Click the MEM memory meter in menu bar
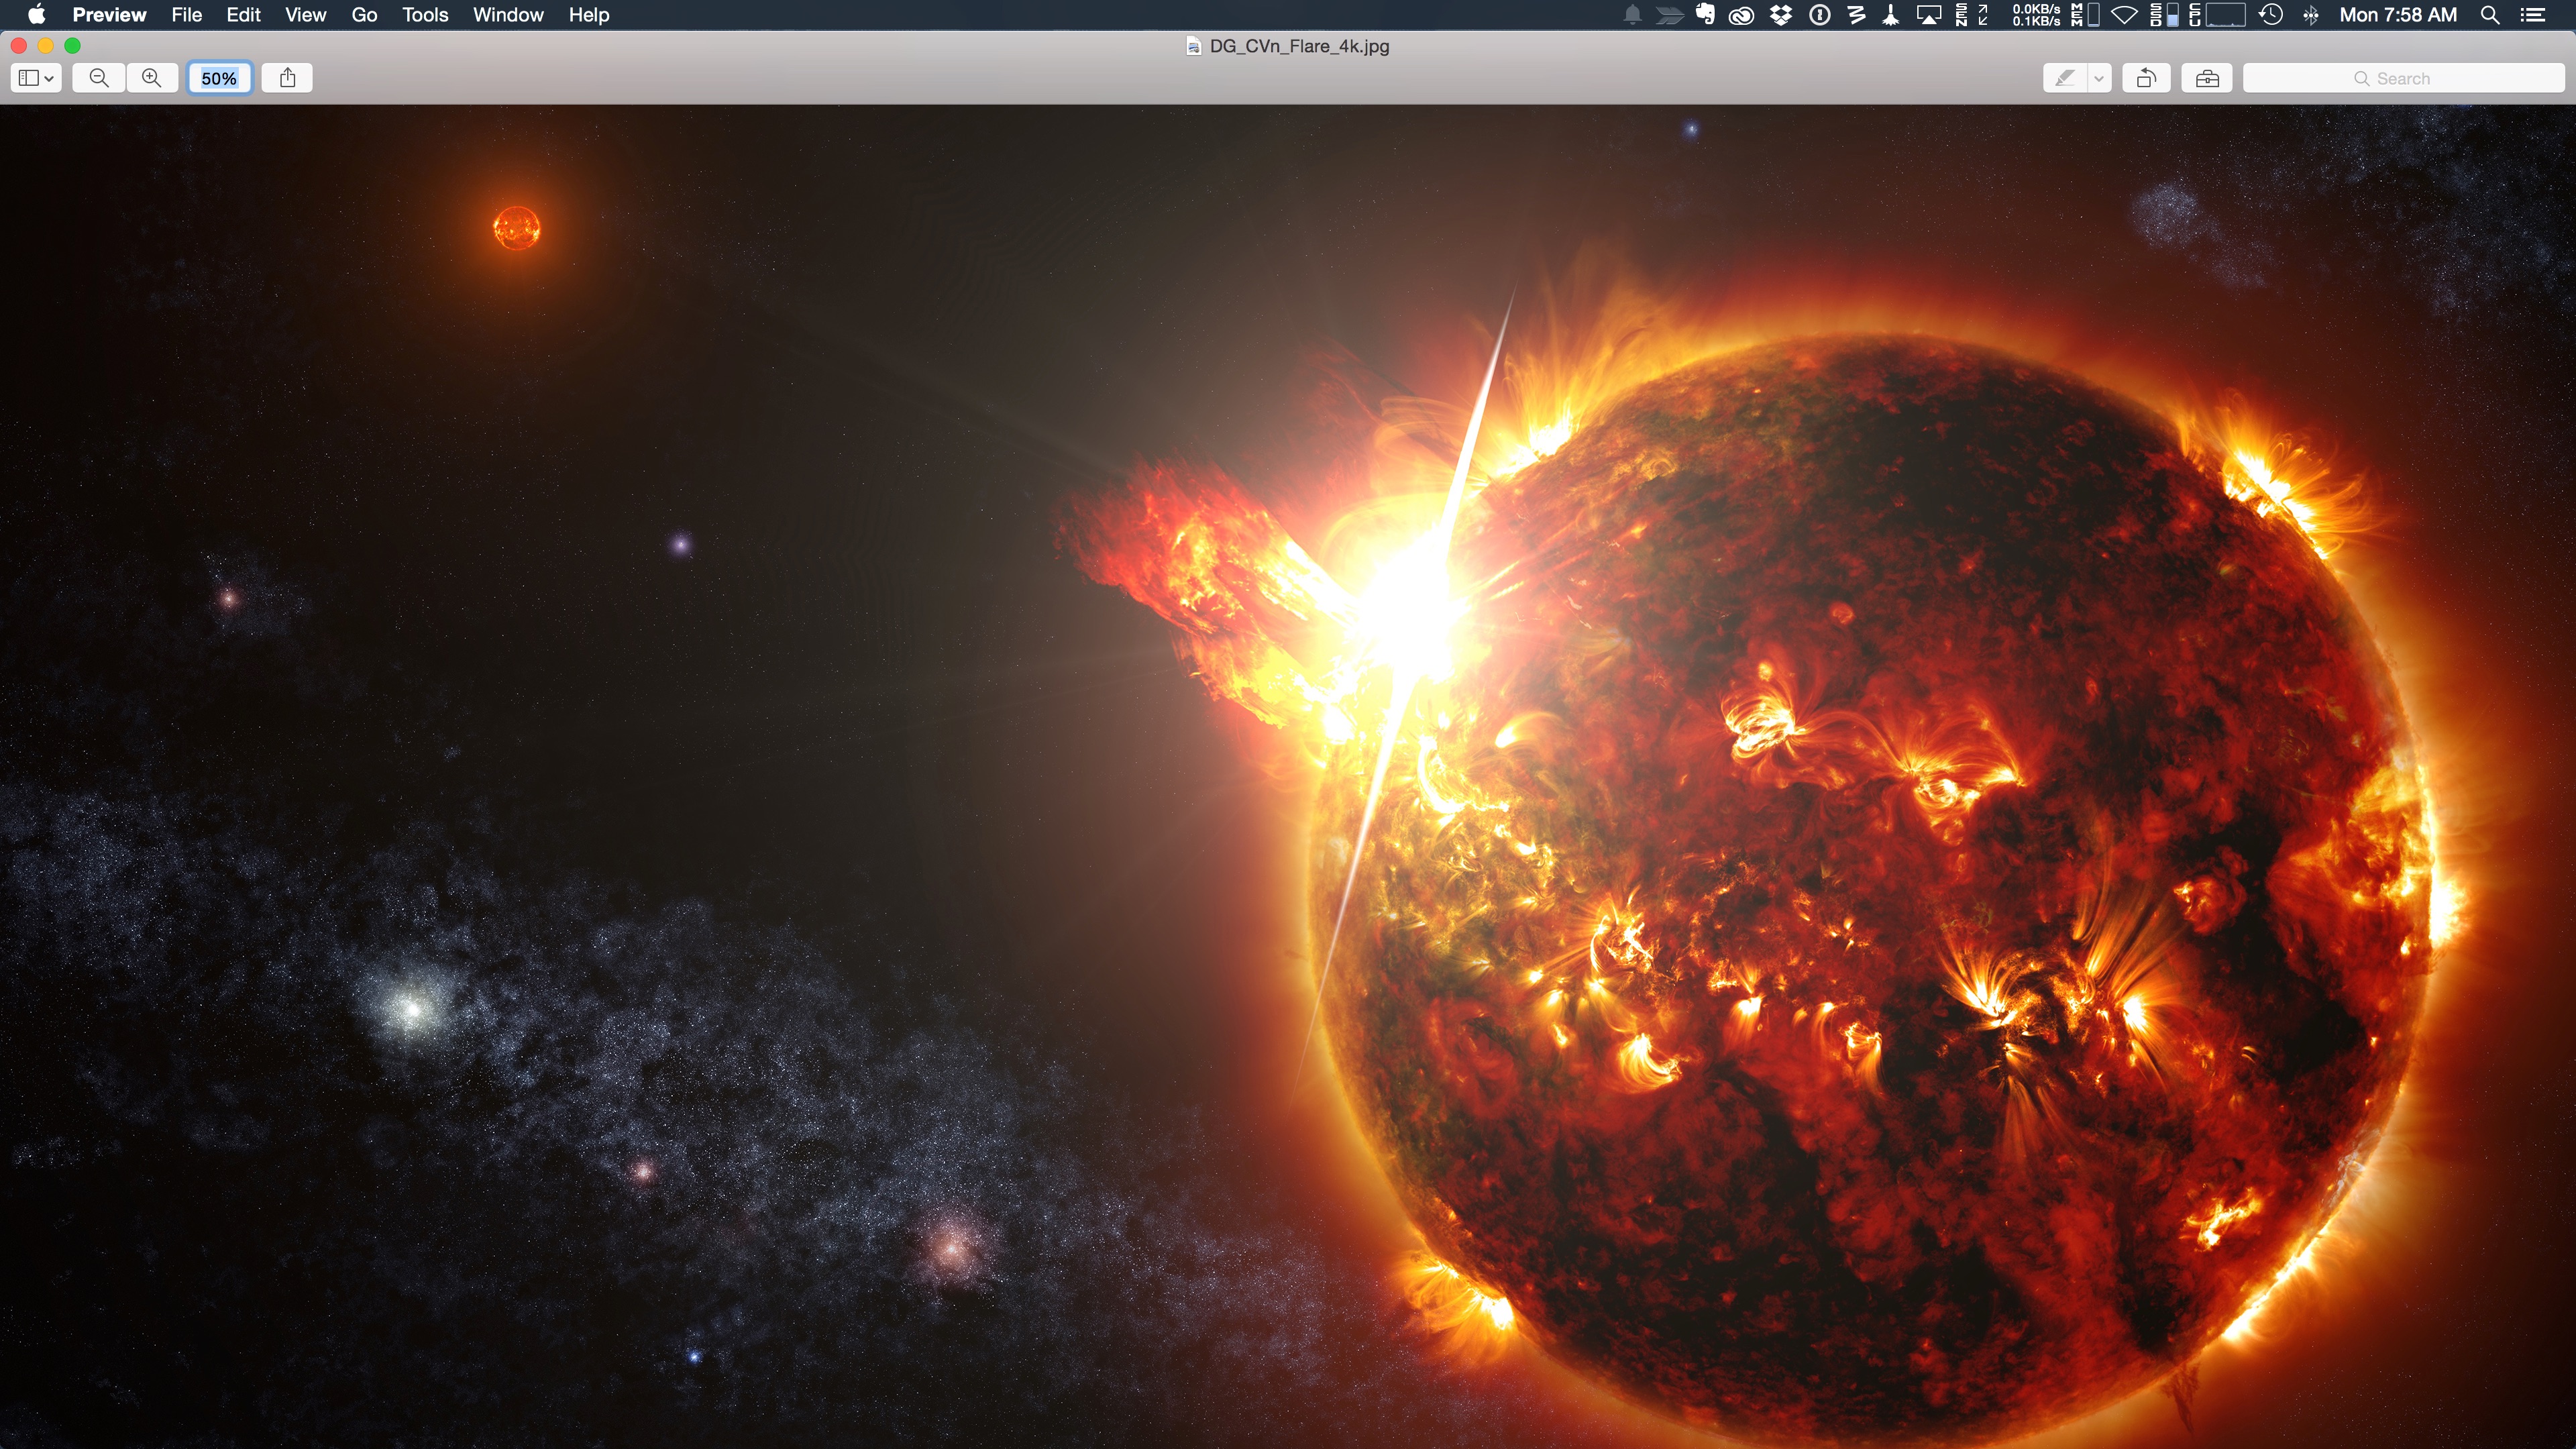Viewport: 2576px width, 1449px height. (2085, 15)
